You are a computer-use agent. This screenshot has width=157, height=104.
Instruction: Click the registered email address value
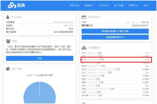tap(63, 22)
